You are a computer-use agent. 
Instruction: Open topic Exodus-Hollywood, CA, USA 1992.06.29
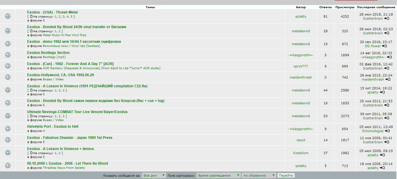[x=61, y=75]
